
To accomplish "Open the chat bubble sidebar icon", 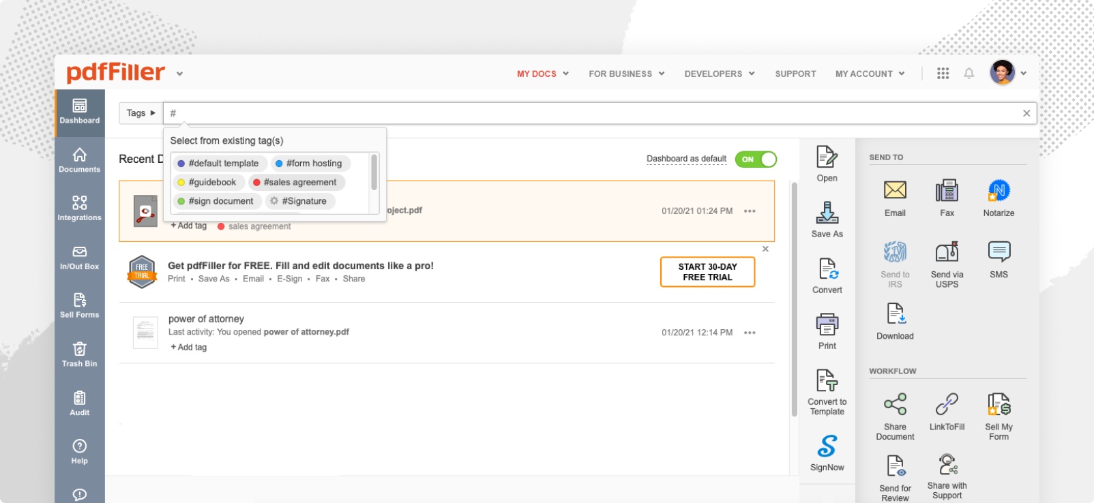I will [80, 494].
